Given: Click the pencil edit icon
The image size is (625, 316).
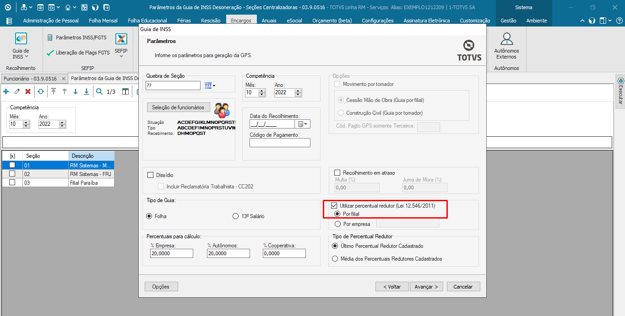Looking at the screenshot, I should coord(17,91).
